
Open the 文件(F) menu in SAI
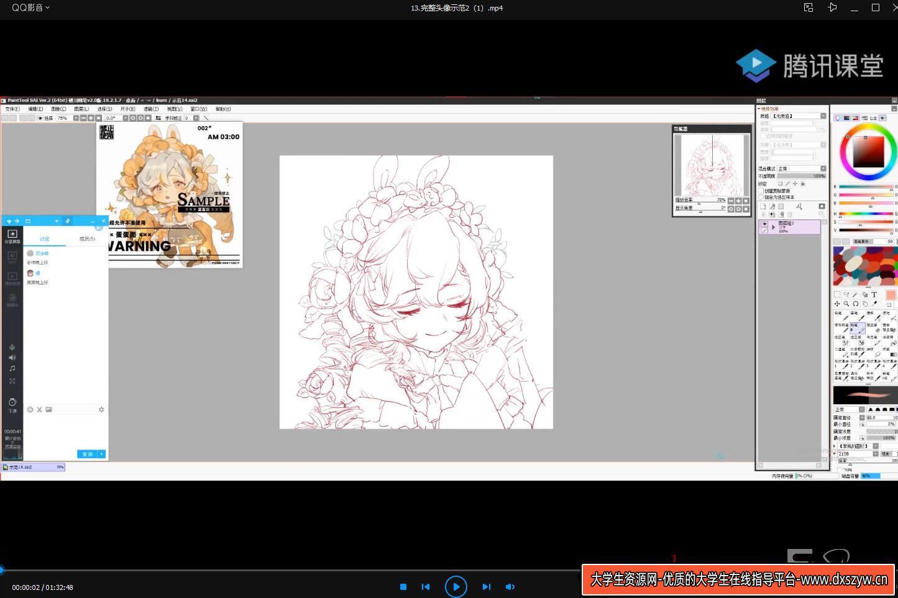pyautogui.click(x=12, y=109)
